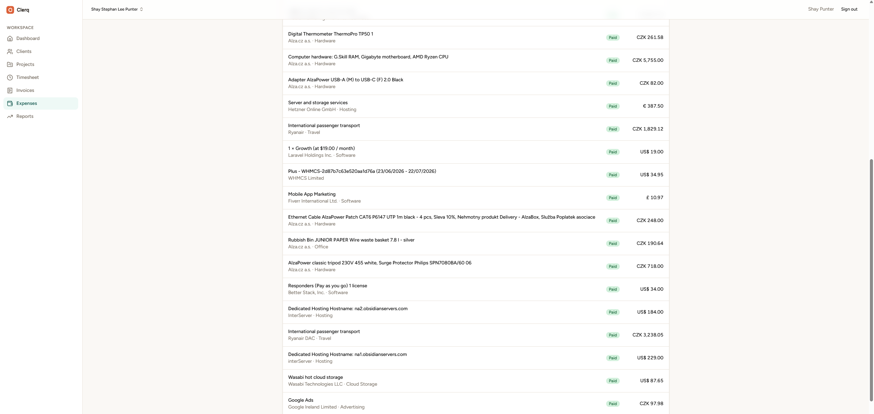
Task: Click Wasabi Technologies LLC · Cloud Storage subtitle
Action: 332,384
